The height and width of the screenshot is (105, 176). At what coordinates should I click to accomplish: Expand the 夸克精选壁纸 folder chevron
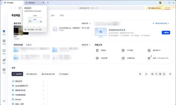(x=43, y=95)
